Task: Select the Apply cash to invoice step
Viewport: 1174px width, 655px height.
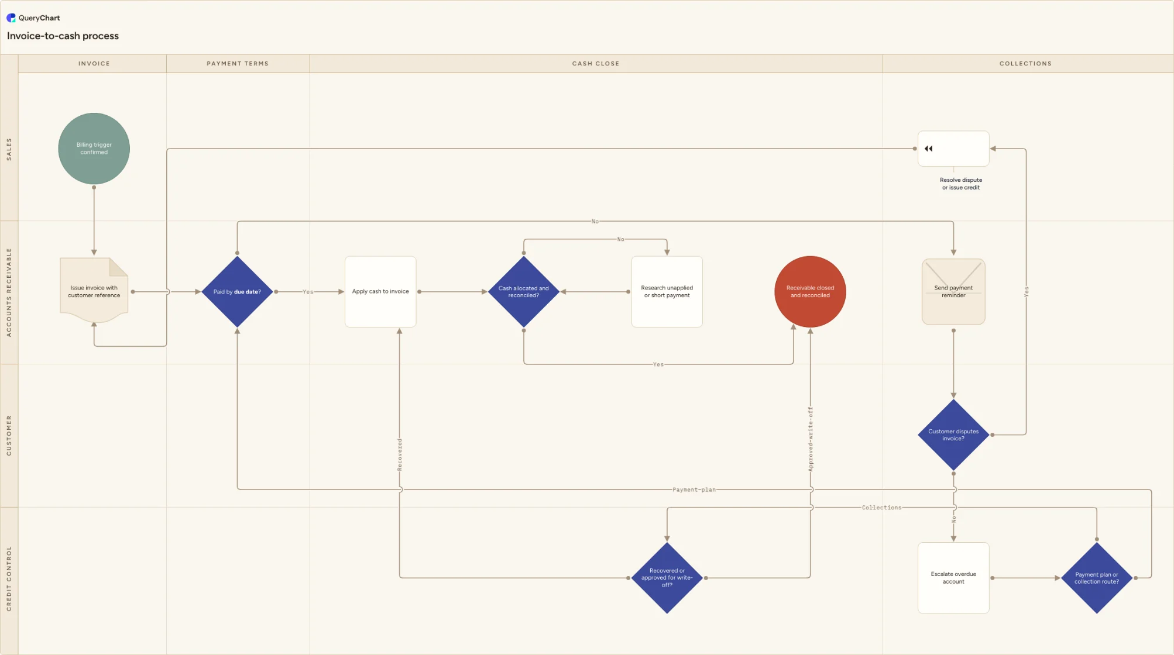Action: coord(380,291)
